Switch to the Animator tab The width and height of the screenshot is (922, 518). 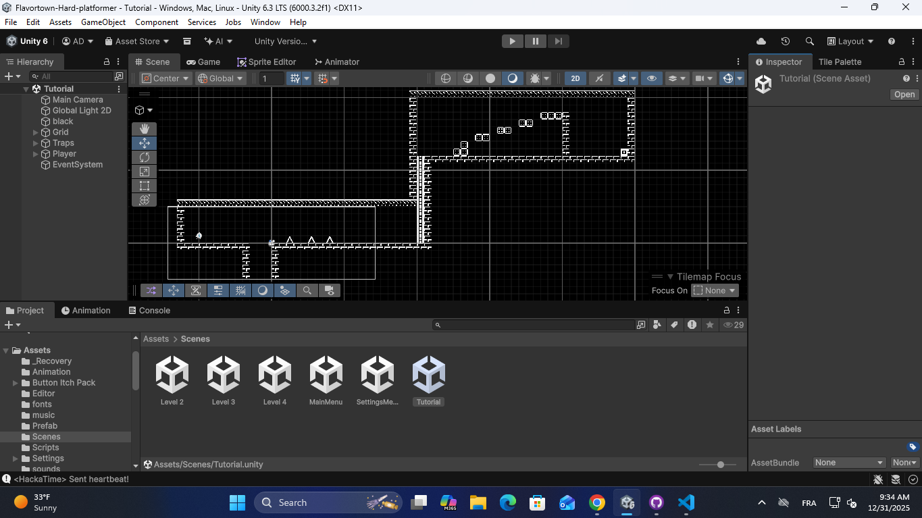(336, 61)
